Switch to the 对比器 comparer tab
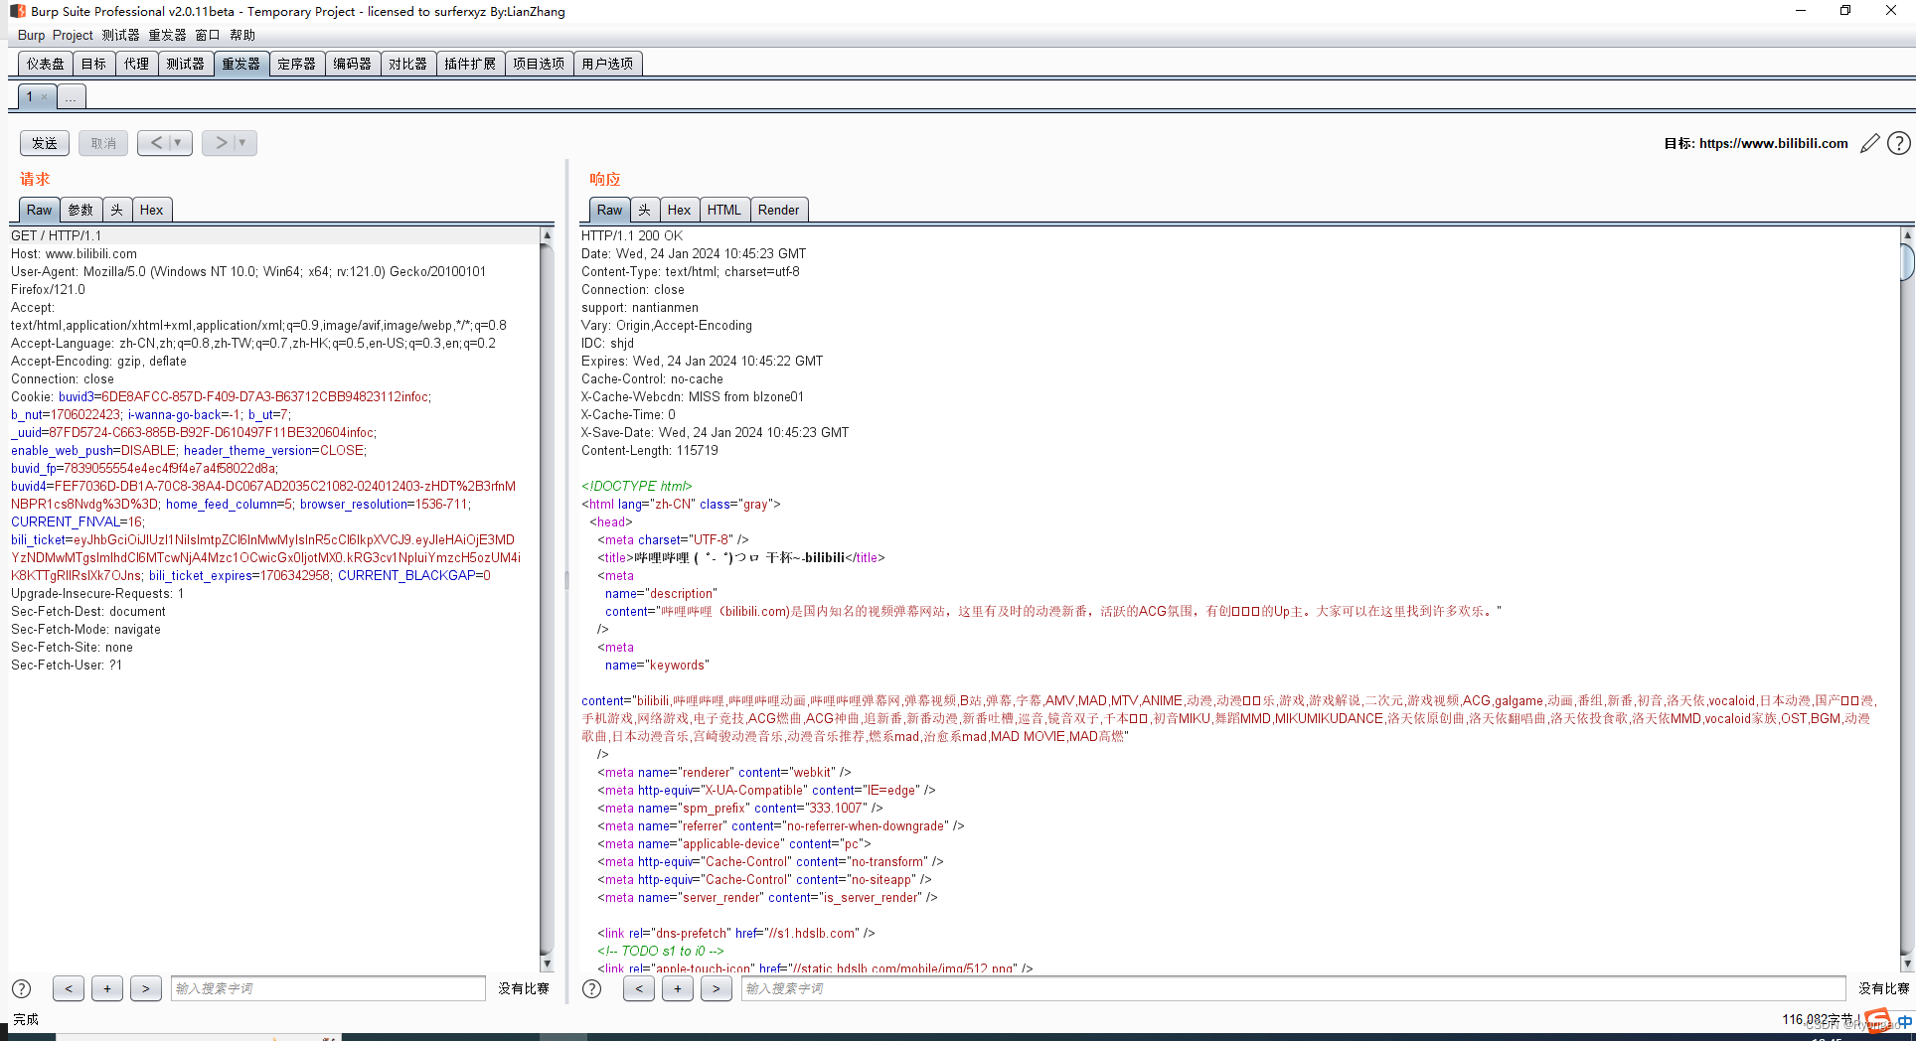Screen dimensions: 1916x1041 point(407,64)
